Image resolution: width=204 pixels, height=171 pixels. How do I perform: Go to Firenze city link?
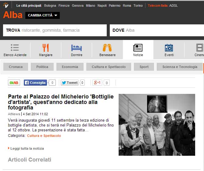click(x=64, y=5)
